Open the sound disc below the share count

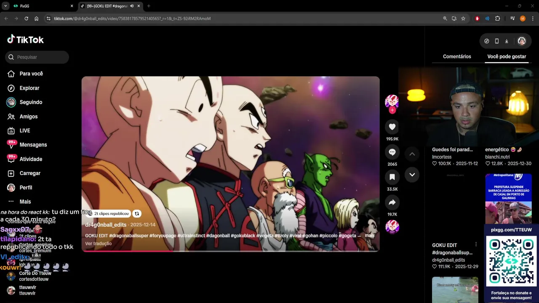point(392,227)
